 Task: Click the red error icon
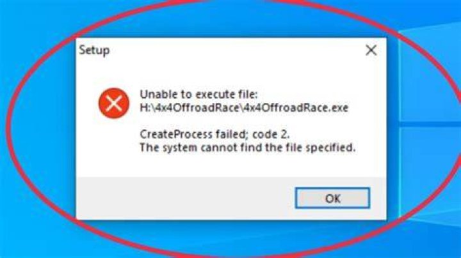pos(114,103)
